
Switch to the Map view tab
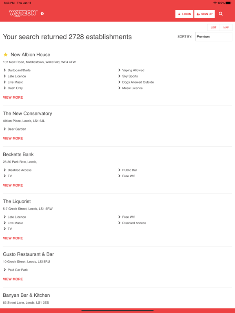pyautogui.click(x=226, y=27)
